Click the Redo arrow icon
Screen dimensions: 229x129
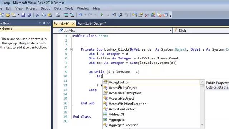(90, 15)
